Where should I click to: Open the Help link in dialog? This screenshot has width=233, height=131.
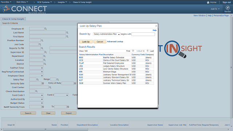click(154, 30)
